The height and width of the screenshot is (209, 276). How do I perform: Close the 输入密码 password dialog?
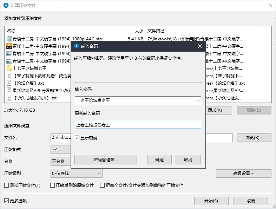[x=200, y=46]
